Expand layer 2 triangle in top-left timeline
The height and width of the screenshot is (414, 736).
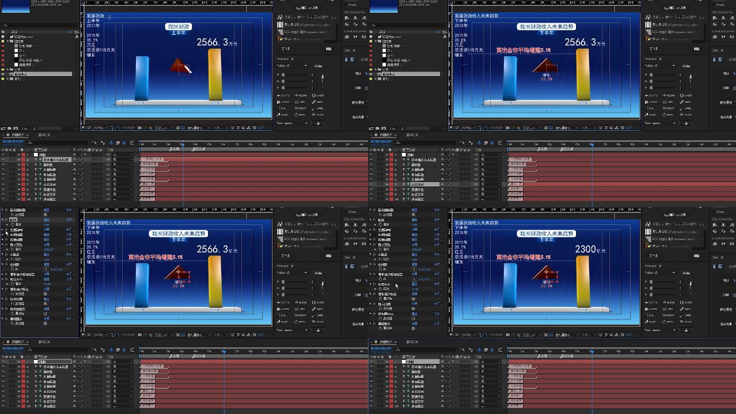[19, 159]
